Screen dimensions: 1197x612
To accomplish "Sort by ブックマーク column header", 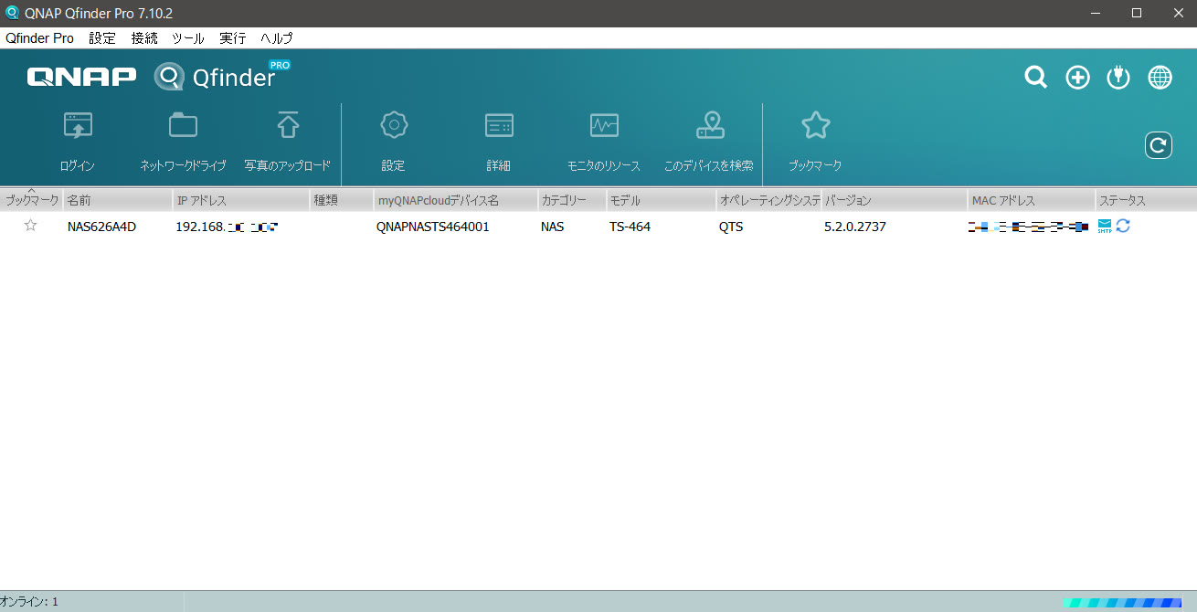I will click(x=31, y=200).
